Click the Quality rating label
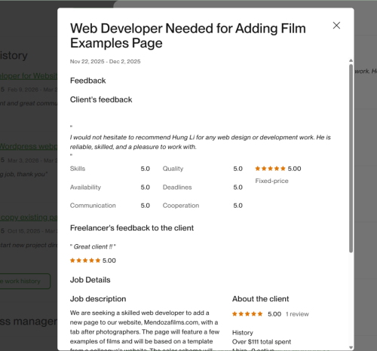This screenshot has height=351, width=377. (x=173, y=169)
